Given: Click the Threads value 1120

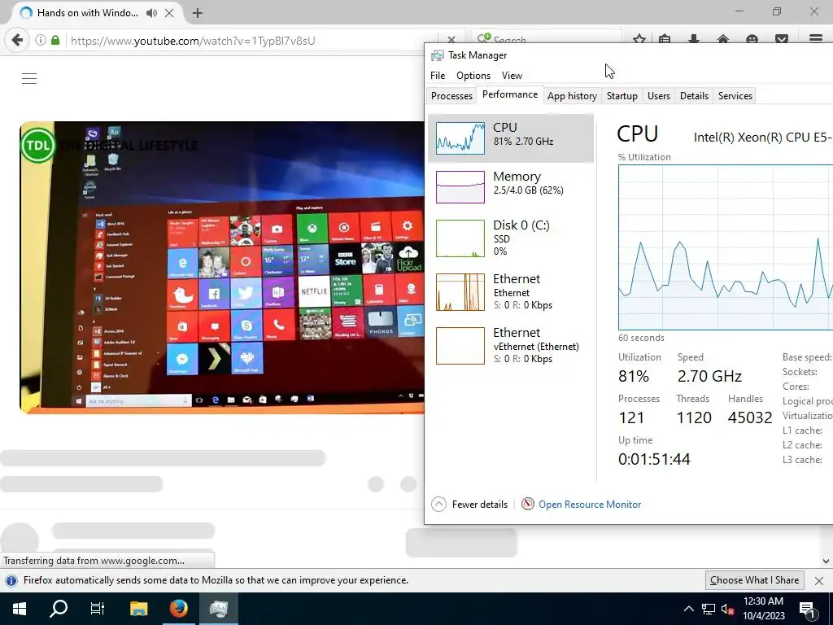Looking at the screenshot, I should [694, 417].
